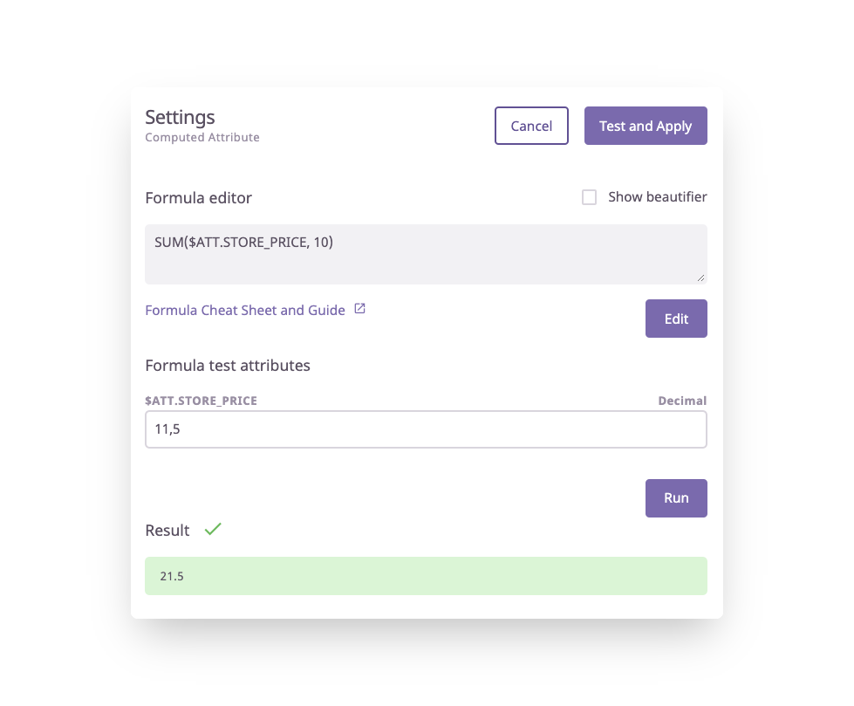
Task: Click the $ATT.STORE_PRICE test value input
Action: pyautogui.click(x=426, y=429)
